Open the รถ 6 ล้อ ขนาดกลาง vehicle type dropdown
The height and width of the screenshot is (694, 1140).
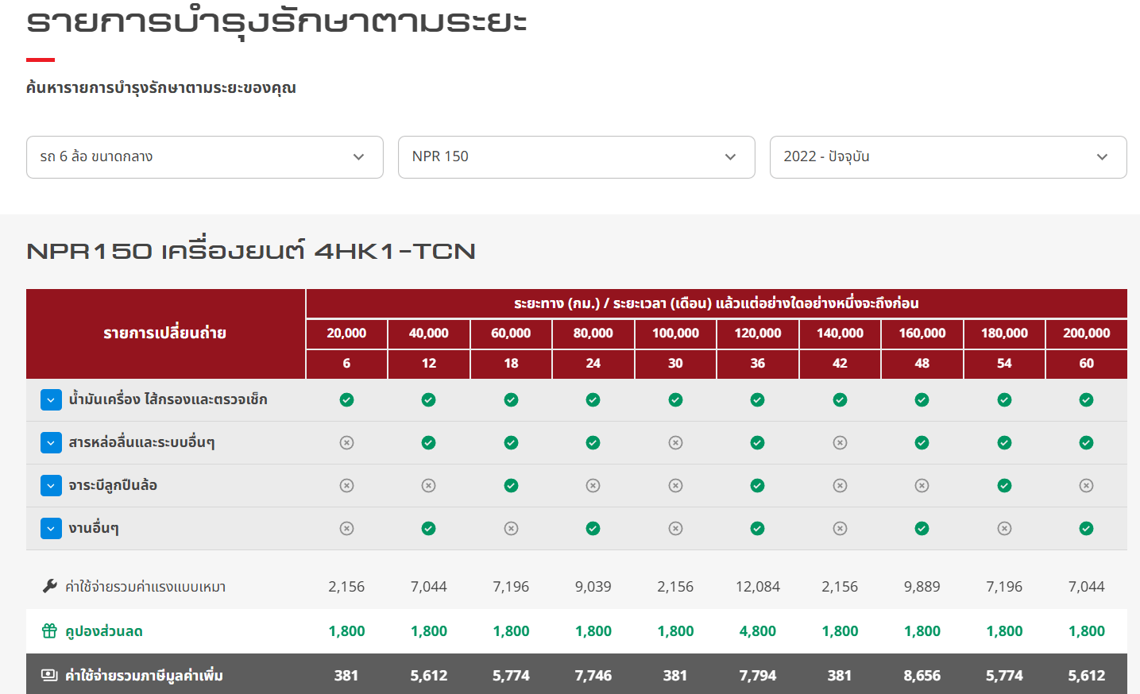point(204,157)
